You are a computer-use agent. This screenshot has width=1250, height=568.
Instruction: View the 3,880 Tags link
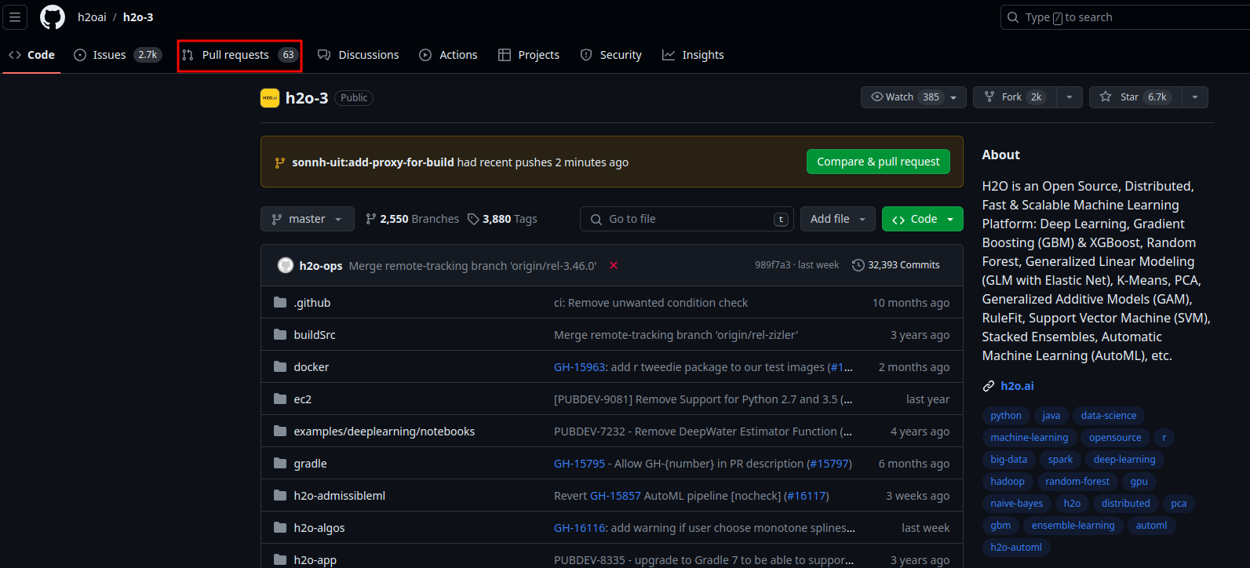tap(502, 219)
